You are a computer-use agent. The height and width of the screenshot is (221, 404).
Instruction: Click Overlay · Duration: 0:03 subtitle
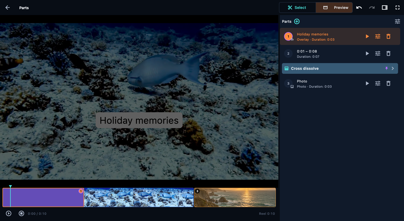pyautogui.click(x=316, y=40)
